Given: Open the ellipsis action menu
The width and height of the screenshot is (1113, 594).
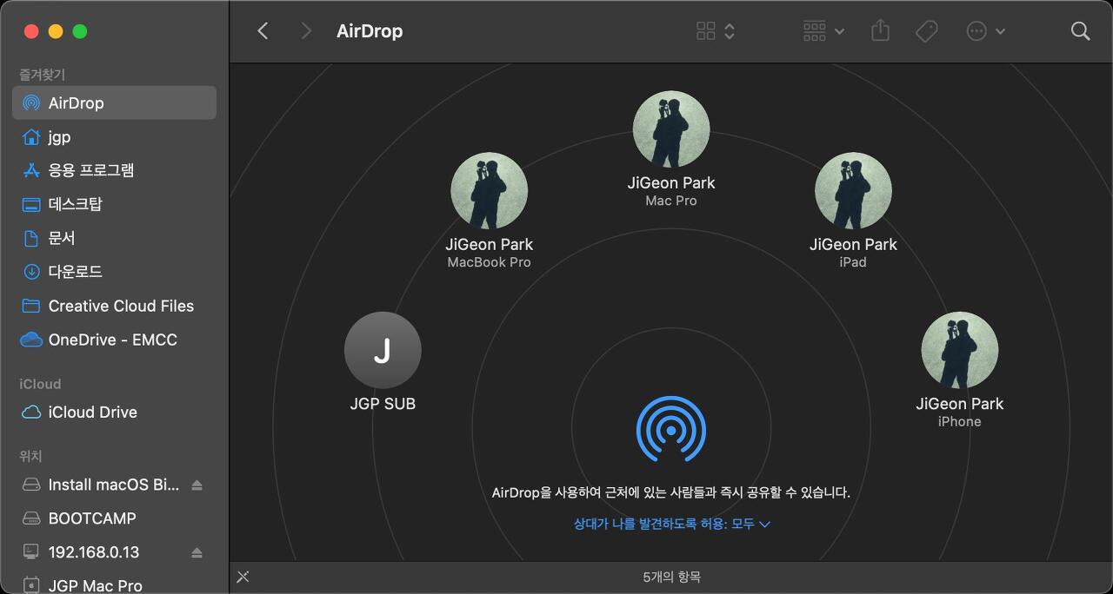Looking at the screenshot, I should 985,31.
